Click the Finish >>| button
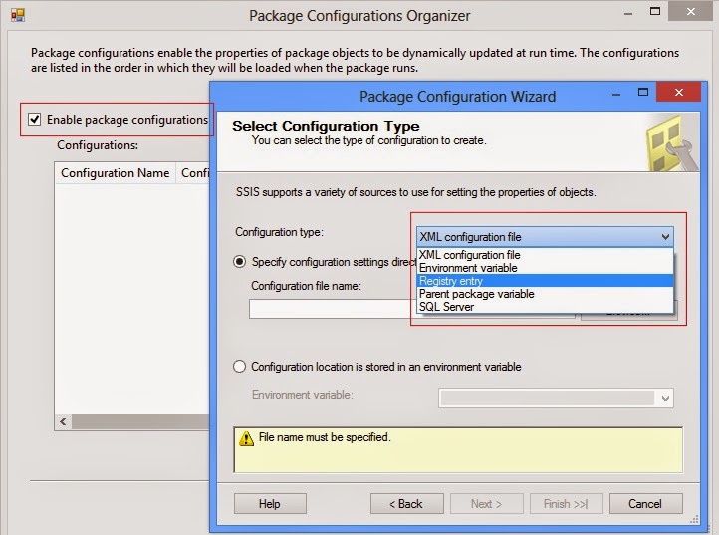 click(x=567, y=504)
